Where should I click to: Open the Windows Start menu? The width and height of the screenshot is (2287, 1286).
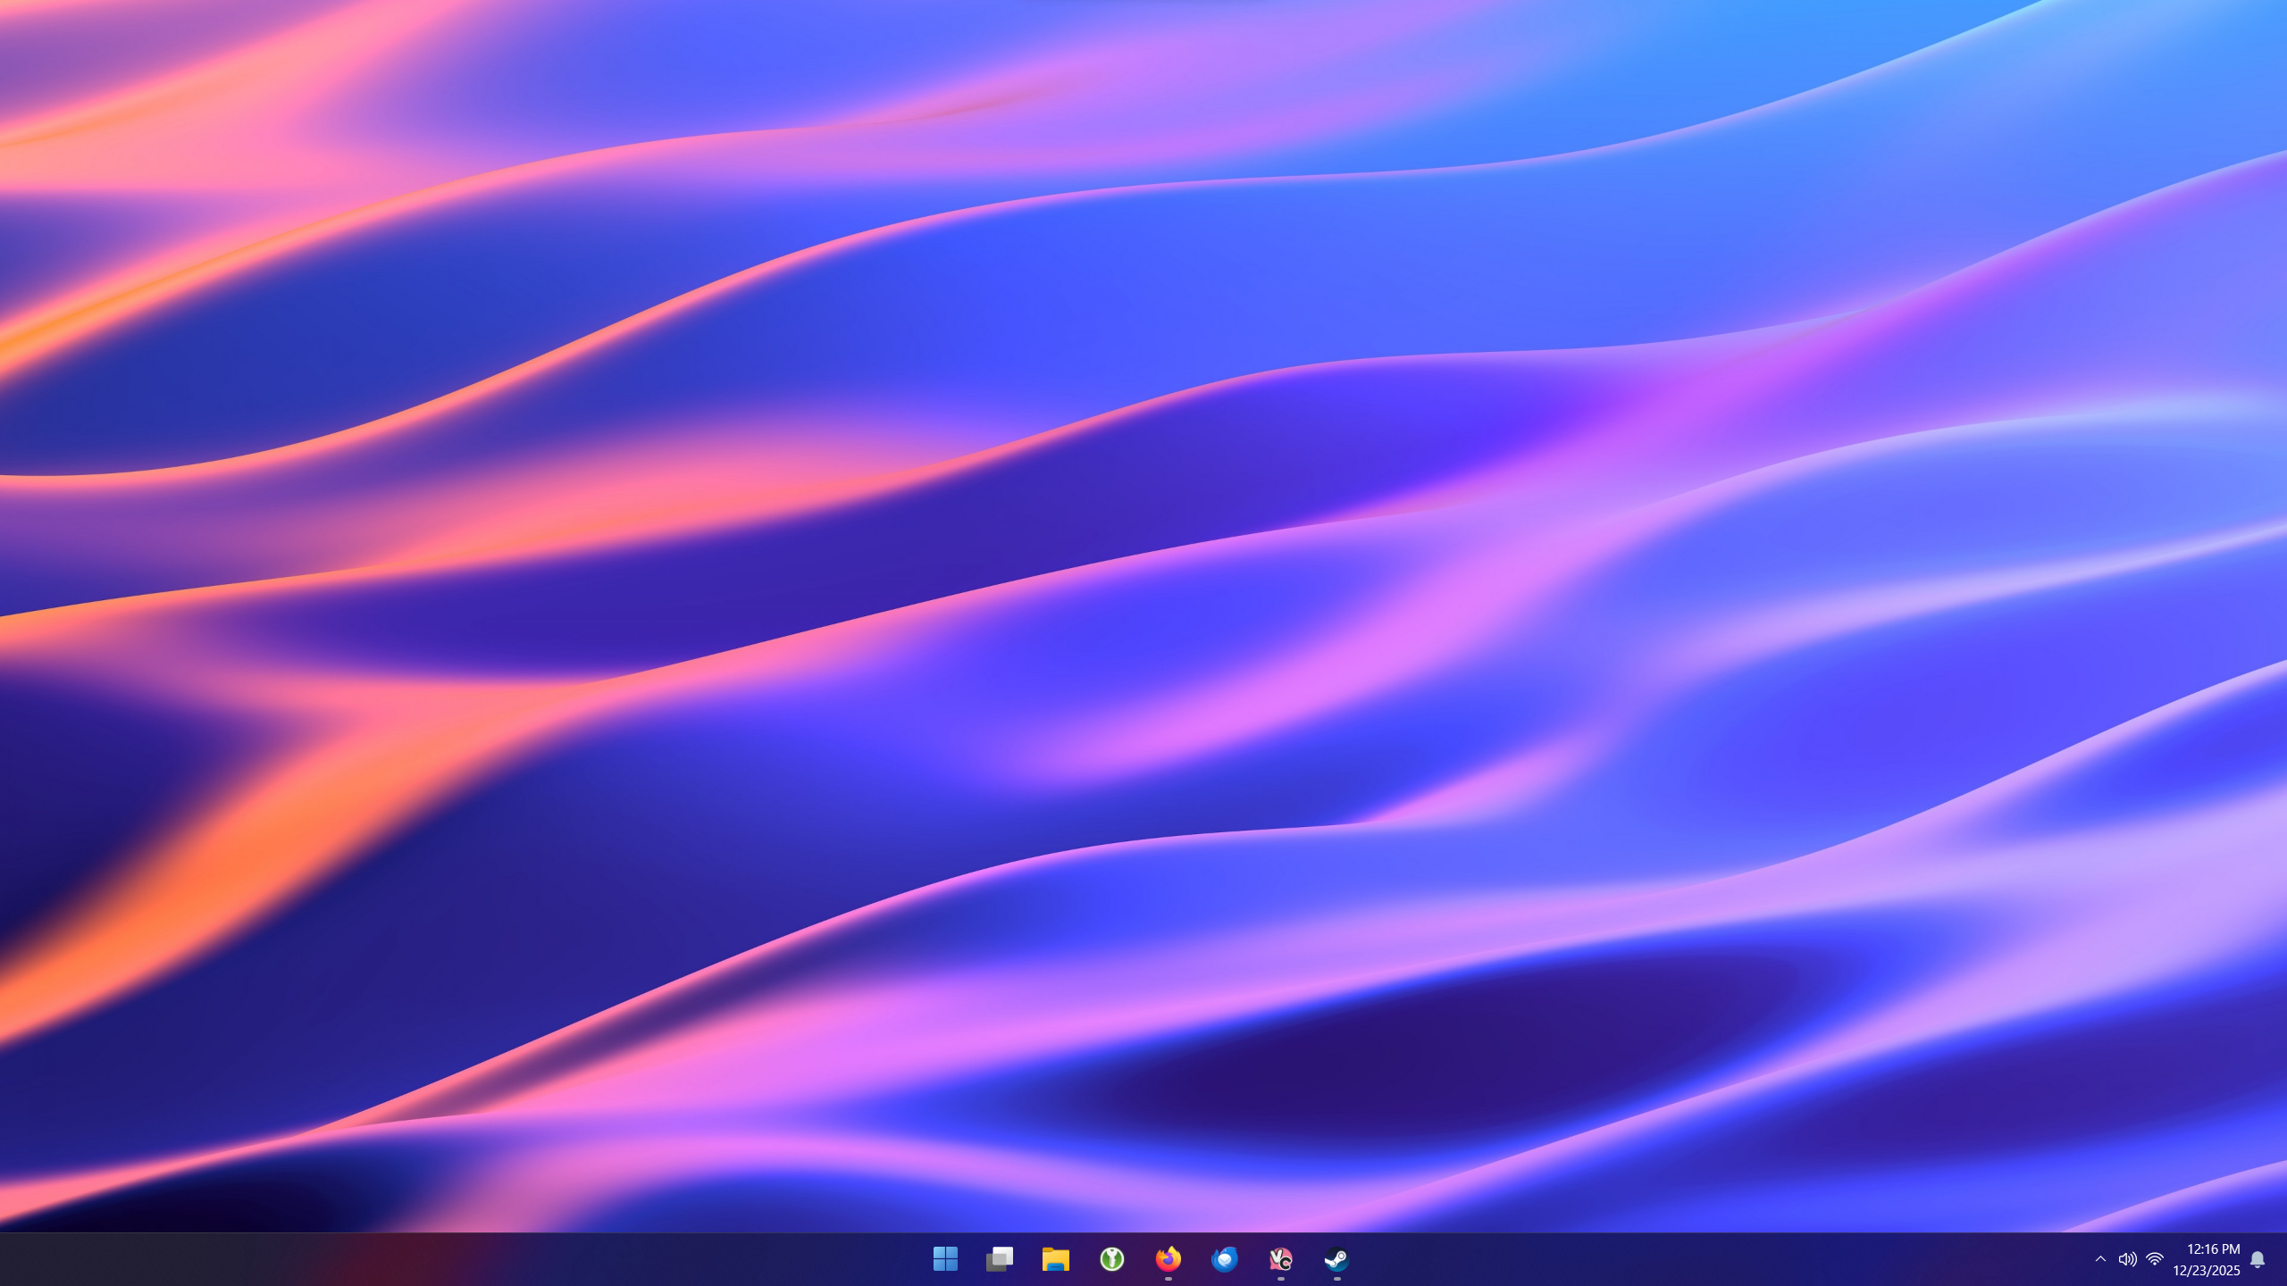tap(945, 1259)
